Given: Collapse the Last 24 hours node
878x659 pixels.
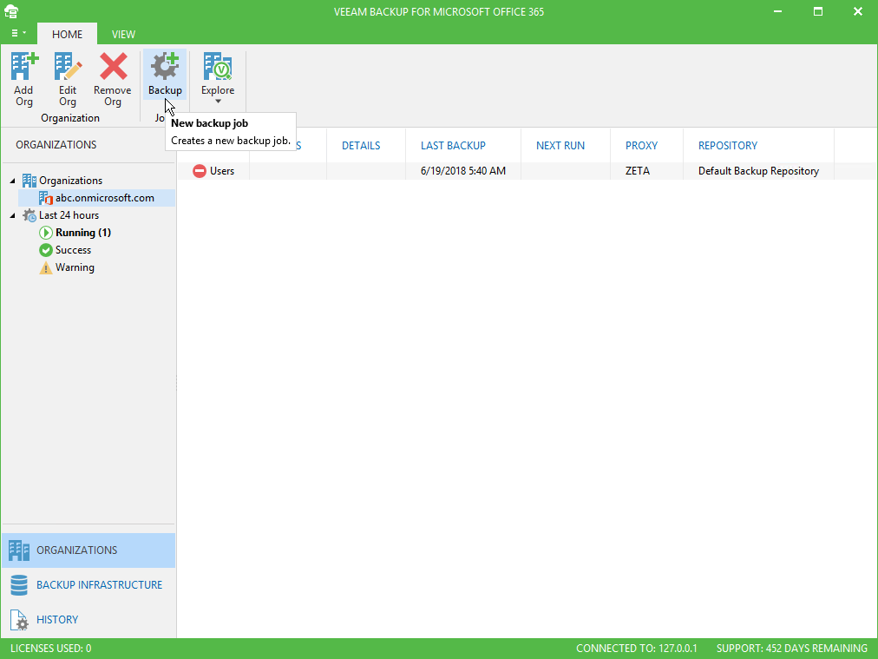Looking at the screenshot, I should click(12, 215).
